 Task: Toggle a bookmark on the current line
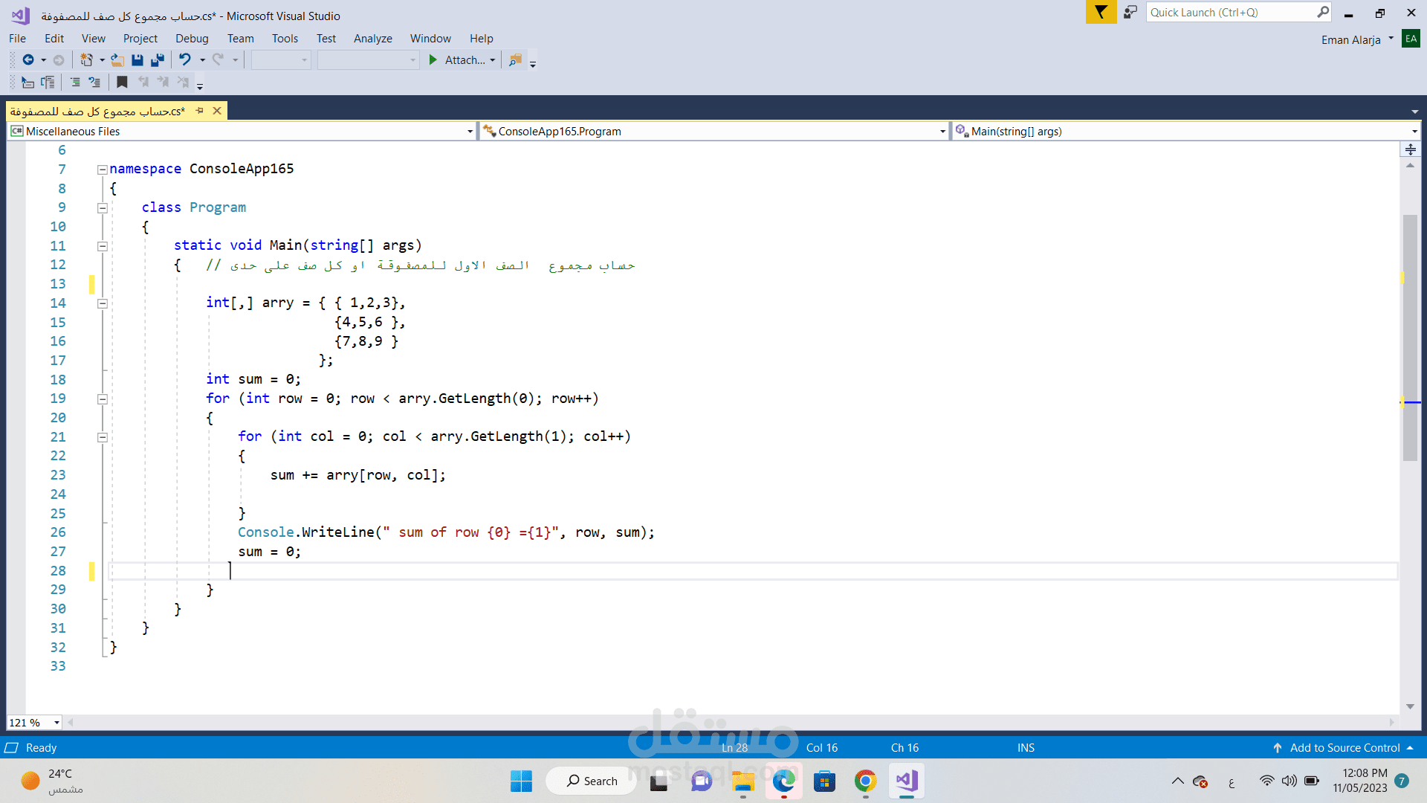pyautogui.click(x=122, y=83)
